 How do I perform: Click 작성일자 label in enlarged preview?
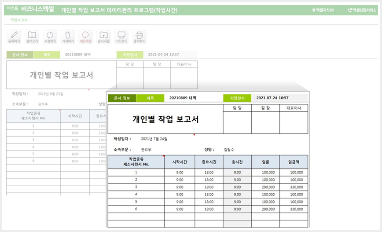(122, 139)
